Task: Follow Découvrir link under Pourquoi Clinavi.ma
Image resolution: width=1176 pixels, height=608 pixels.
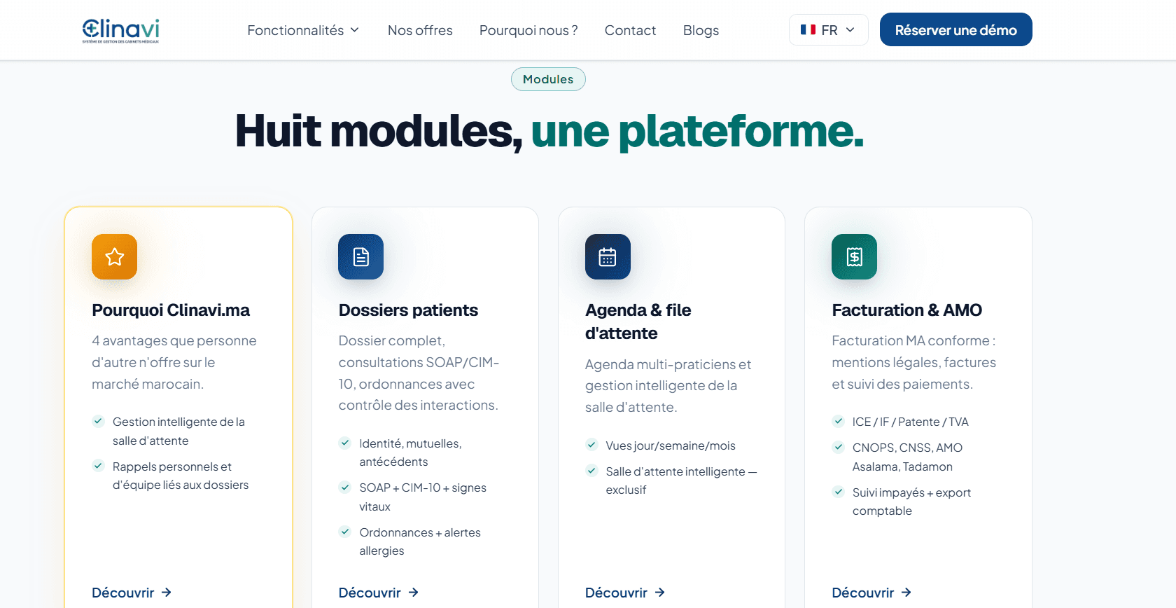Action: coord(132,593)
